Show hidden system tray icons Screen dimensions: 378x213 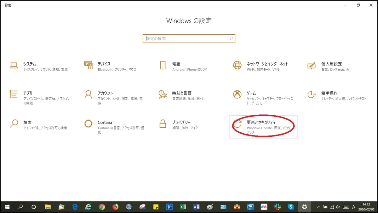point(318,207)
